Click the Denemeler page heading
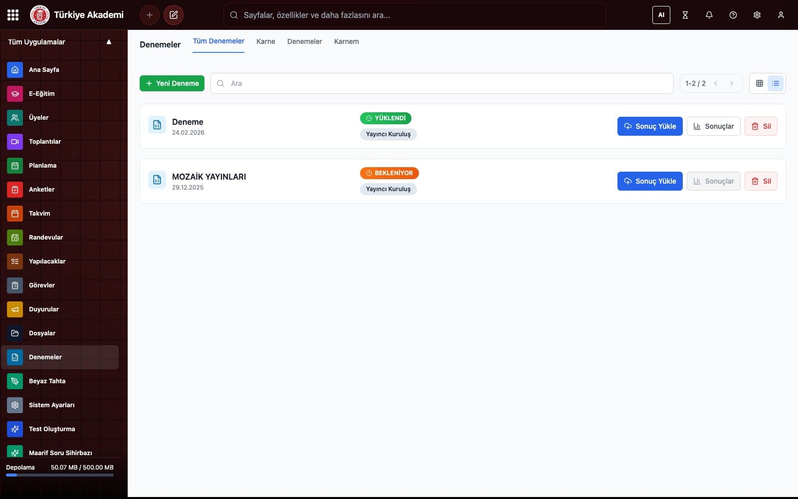 (160, 44)
